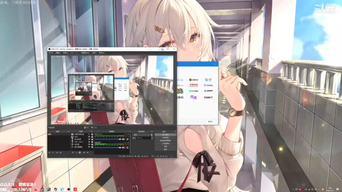The width and height of the screenshot is (342, 192).
Task: Hide the 文本 (GDI+) source with its eye
Action: (x=89, y=142)
